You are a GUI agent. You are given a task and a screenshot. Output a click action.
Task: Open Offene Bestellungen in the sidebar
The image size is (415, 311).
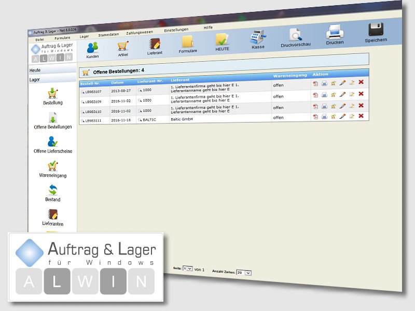point(53,121)
